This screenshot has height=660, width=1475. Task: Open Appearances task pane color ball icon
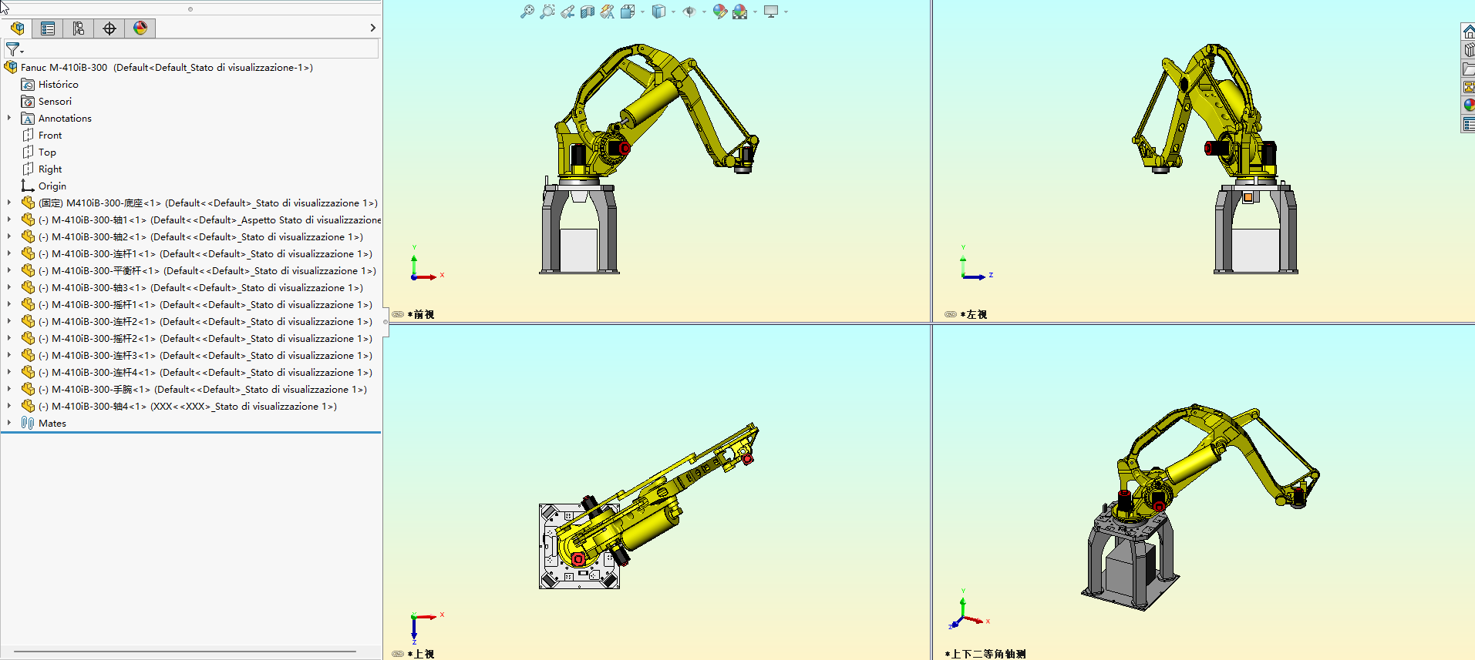[x=1469, y=106]
